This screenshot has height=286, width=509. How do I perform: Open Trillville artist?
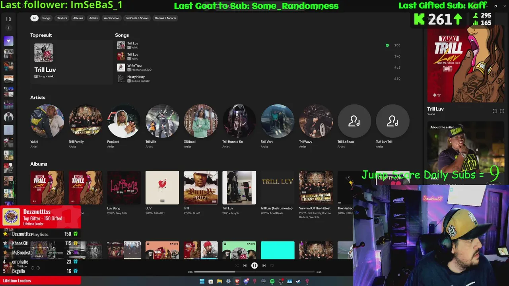[162, 121]
